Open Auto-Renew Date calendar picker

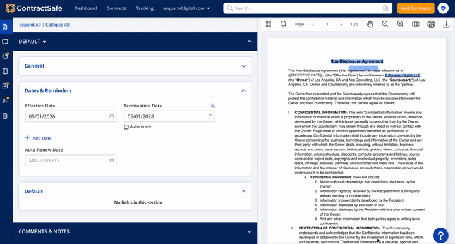(x=111, y=161)
